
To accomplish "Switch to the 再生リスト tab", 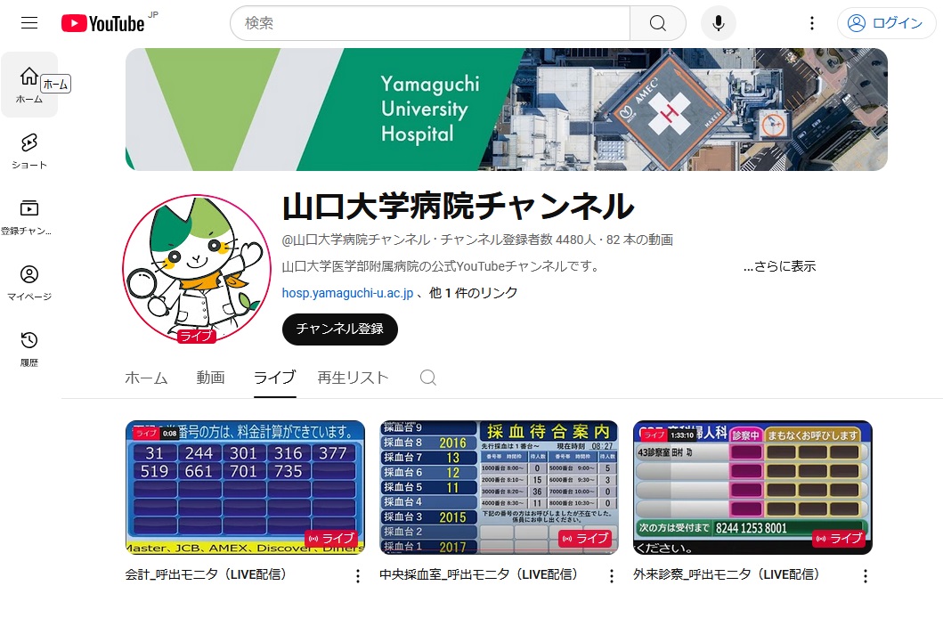I will (353, 378).
